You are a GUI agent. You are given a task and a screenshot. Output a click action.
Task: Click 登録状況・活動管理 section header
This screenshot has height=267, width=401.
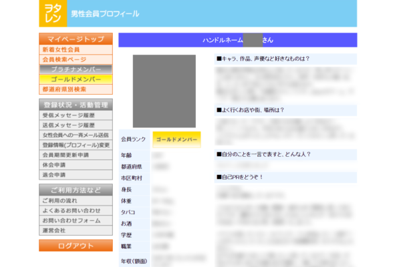[x=76, y=105]
